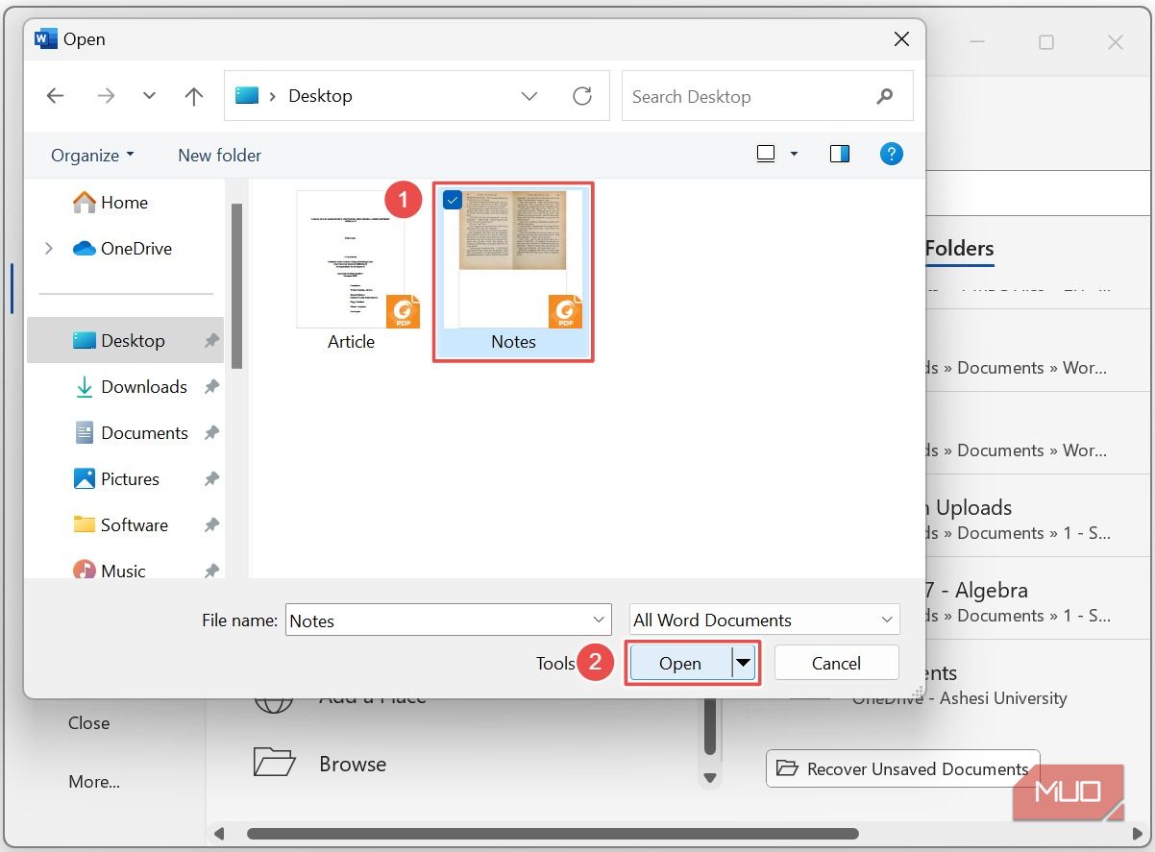Viewport: 1155px width, 852px height.
Task: Create a New folder
Action: [x=219, y=155]
